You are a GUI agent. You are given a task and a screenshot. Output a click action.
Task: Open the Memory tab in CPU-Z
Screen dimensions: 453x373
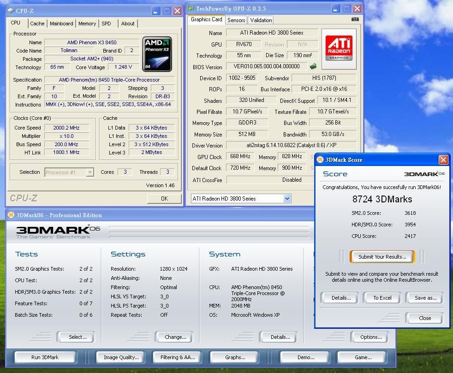87,24
